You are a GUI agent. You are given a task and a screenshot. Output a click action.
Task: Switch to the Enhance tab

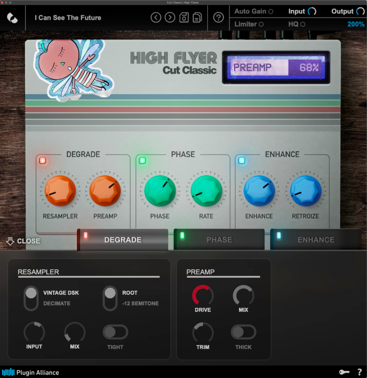pos(316,240)
